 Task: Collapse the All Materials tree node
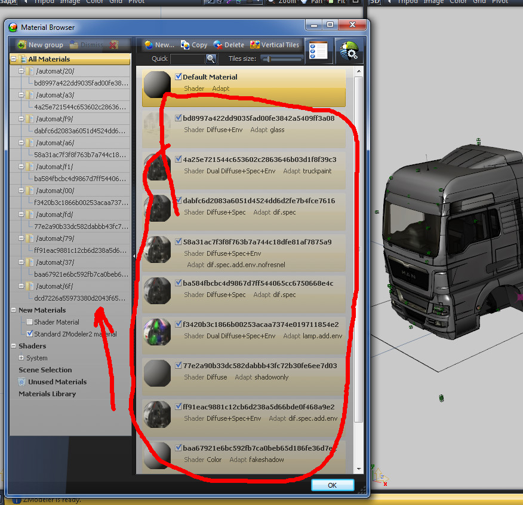[14, 59]
